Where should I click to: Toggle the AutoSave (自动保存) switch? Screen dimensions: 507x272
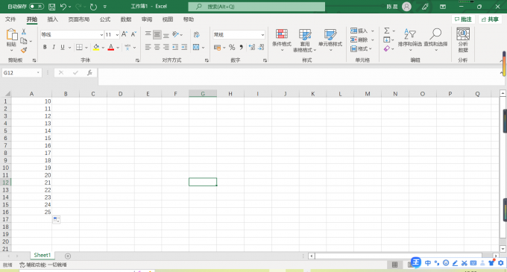coord(37,7)
